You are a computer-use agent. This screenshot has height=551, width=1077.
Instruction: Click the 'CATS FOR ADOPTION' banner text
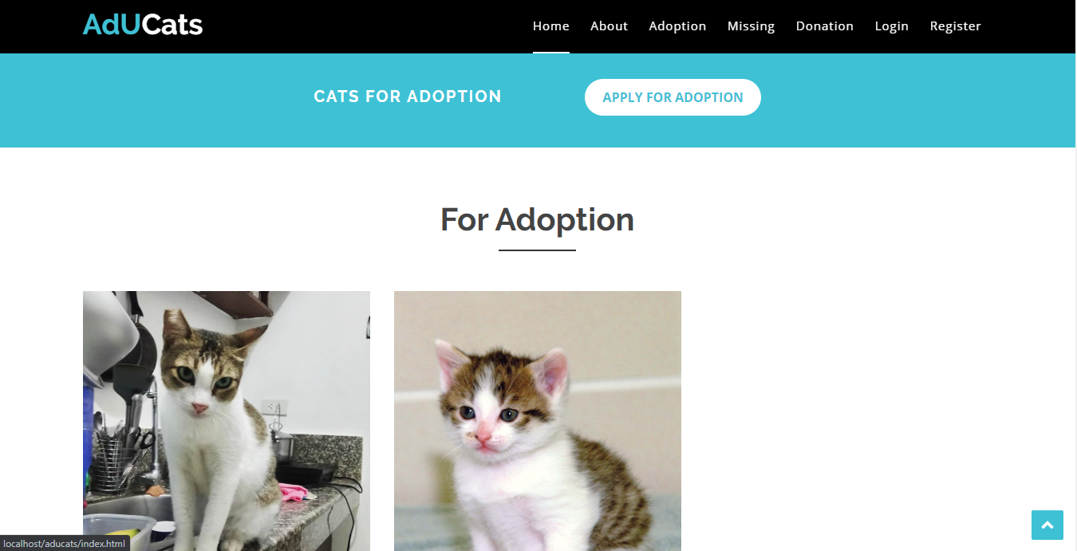[x=408, y=96]
